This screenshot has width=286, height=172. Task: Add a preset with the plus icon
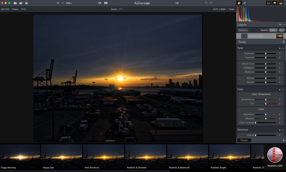coord(284,140)
